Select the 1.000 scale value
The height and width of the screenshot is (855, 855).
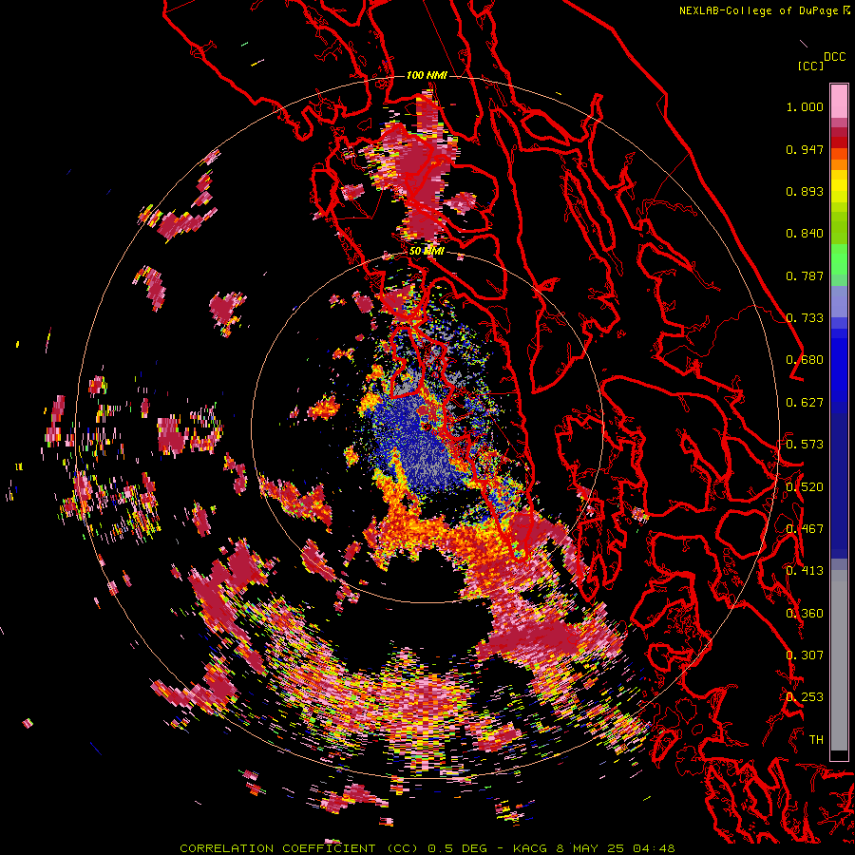(805, 106)
